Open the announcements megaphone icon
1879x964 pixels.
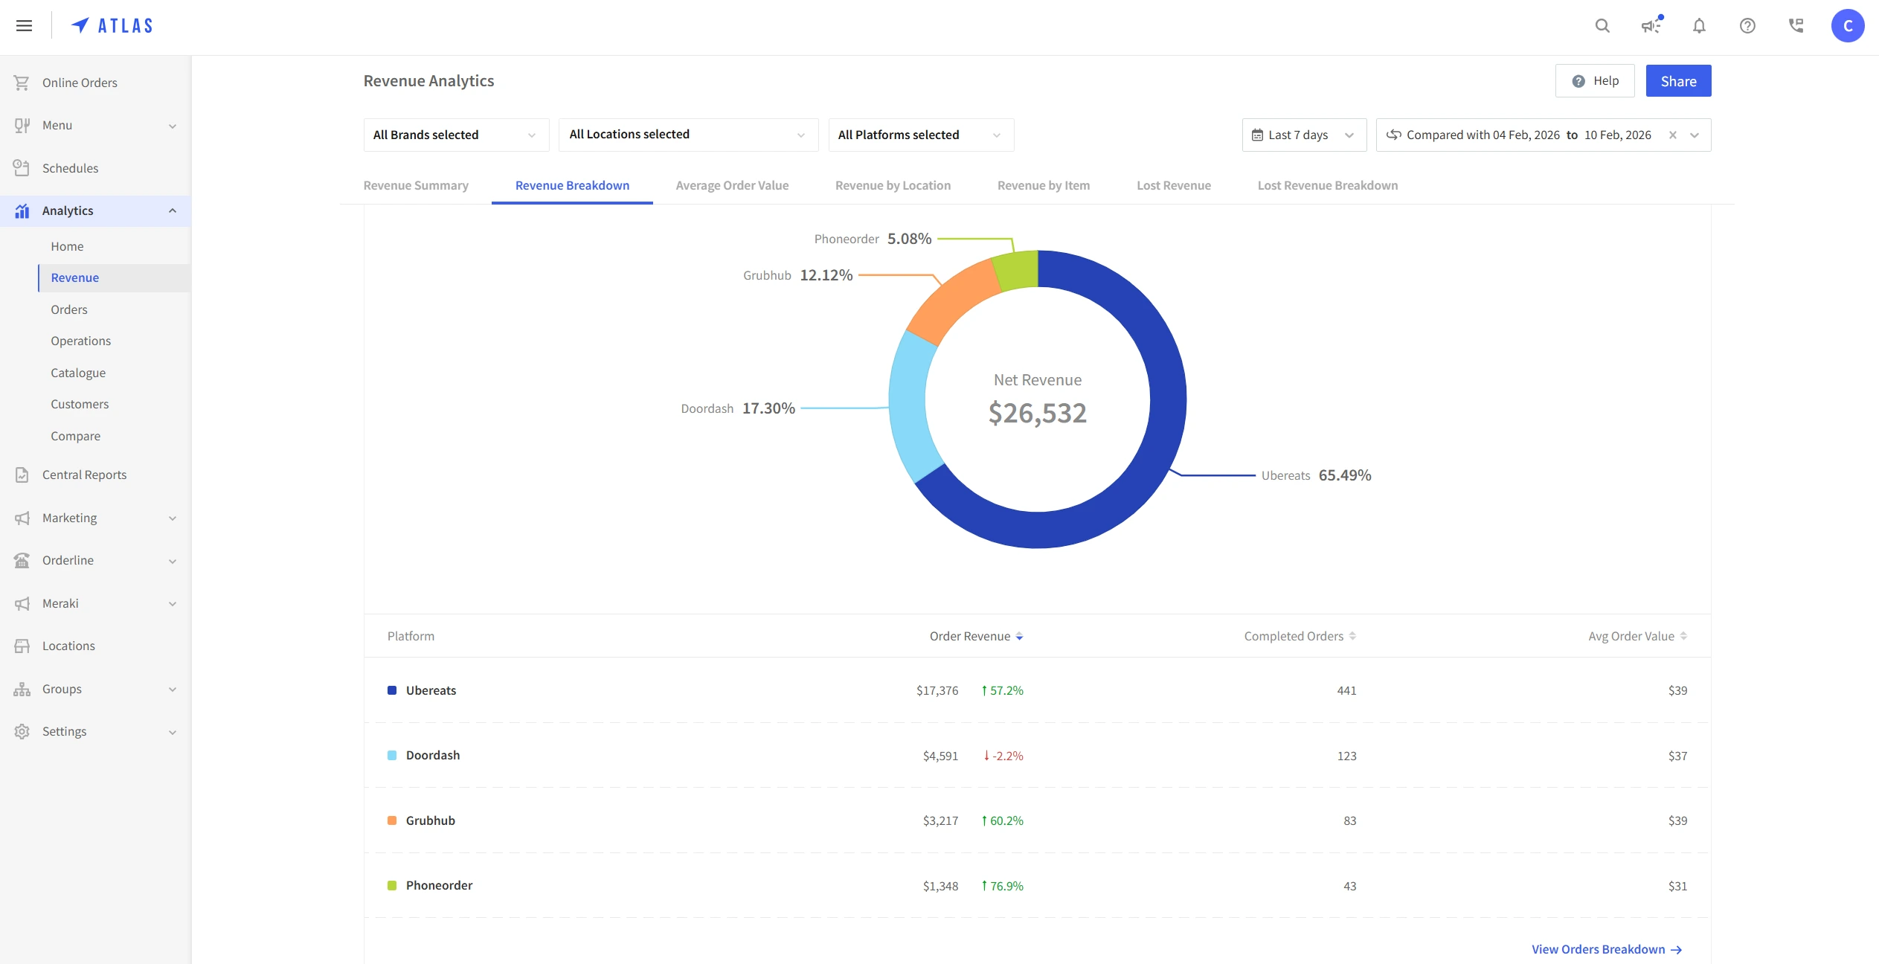coord(1651,26)
